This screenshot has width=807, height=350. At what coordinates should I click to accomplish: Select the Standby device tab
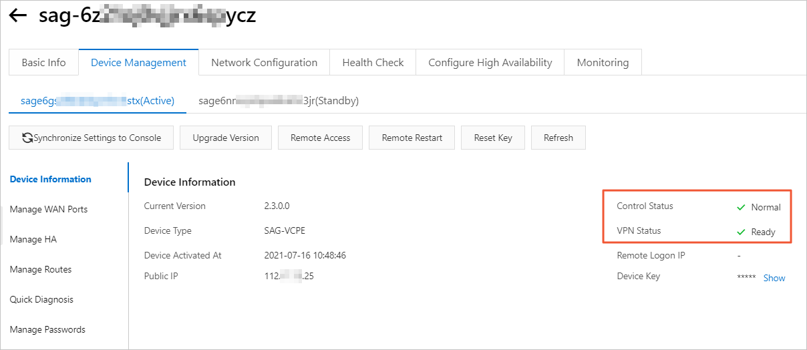point(279,101)
